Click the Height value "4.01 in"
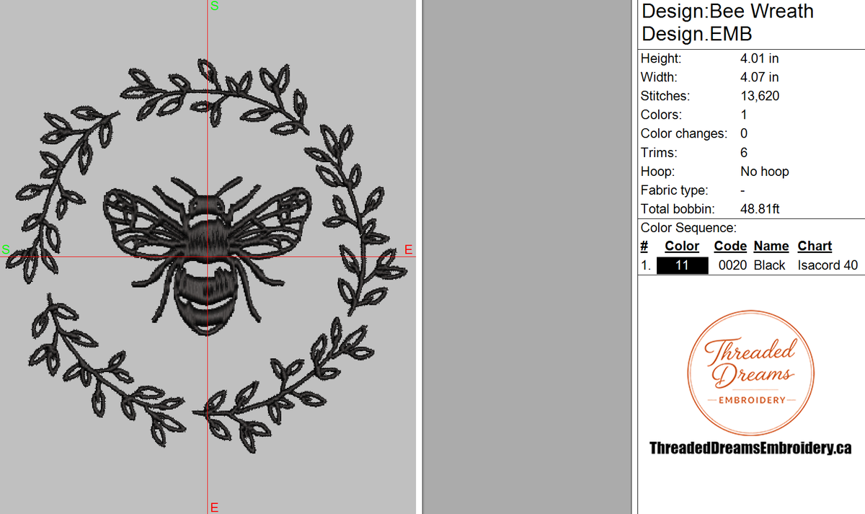 (x=759, y=58)
